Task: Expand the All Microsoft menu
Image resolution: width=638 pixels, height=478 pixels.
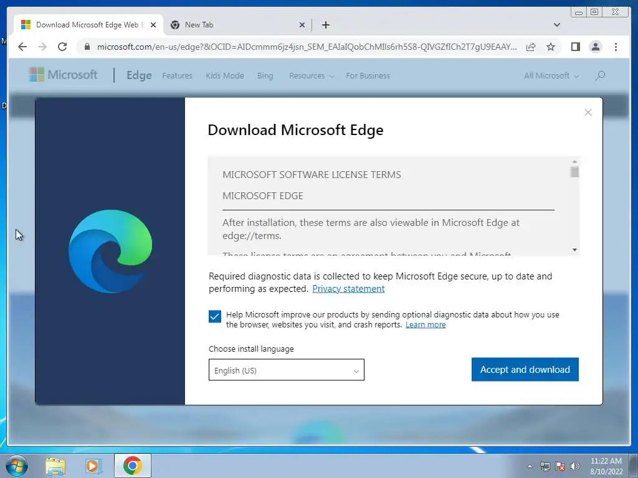Action: click(551, 75)
